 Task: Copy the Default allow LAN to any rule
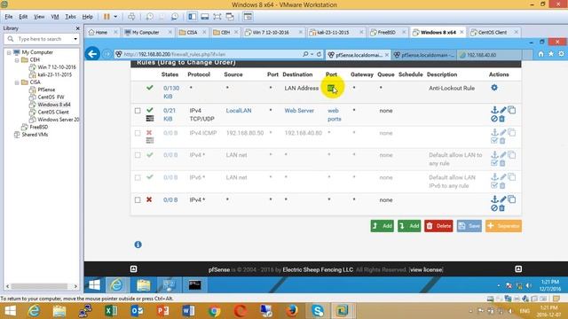[511, 155]
